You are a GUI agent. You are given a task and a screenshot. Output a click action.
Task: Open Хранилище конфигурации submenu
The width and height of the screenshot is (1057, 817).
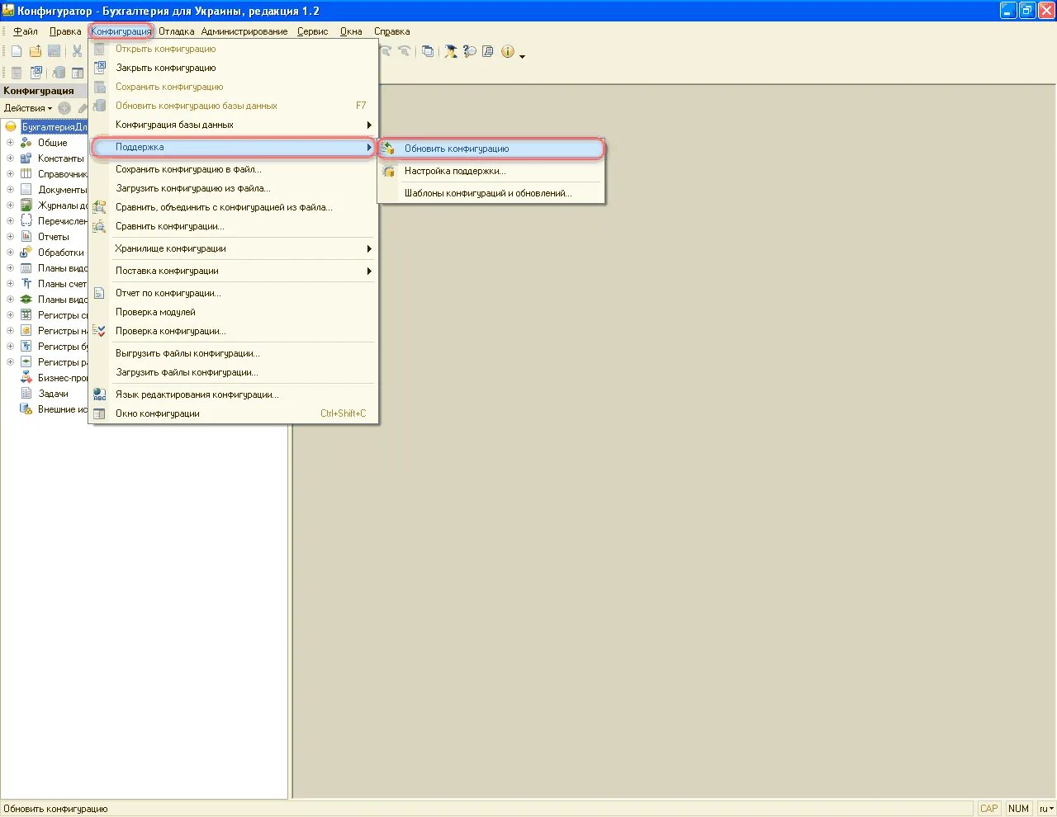coord(233,248)
